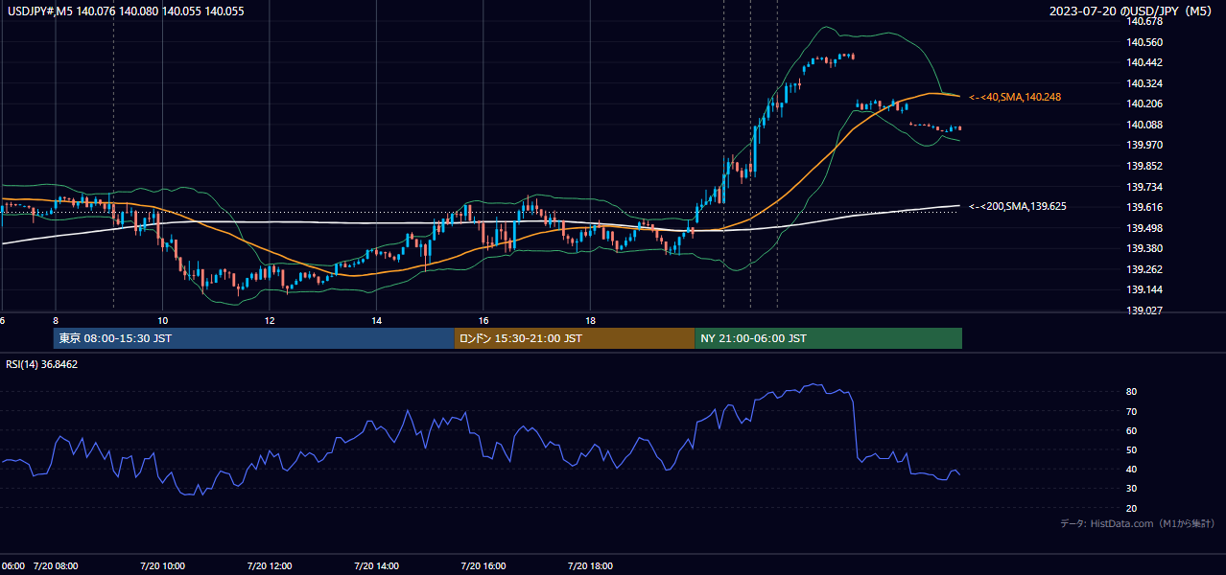Screen dimensions: 1226x575
Task: Click RSI scale value 60
Action: 1132,430
